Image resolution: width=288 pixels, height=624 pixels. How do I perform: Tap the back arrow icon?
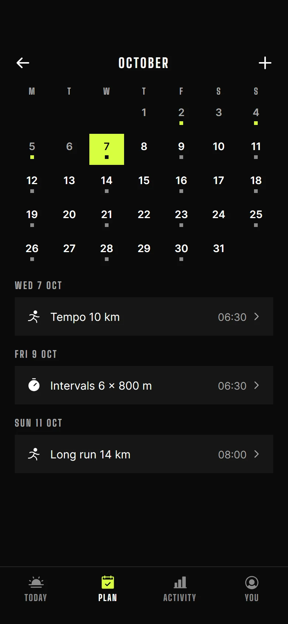click(23, 63)
